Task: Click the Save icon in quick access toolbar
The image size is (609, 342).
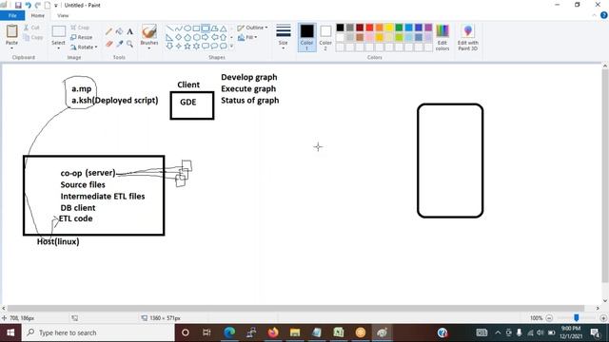Action: tap(18, 5)
